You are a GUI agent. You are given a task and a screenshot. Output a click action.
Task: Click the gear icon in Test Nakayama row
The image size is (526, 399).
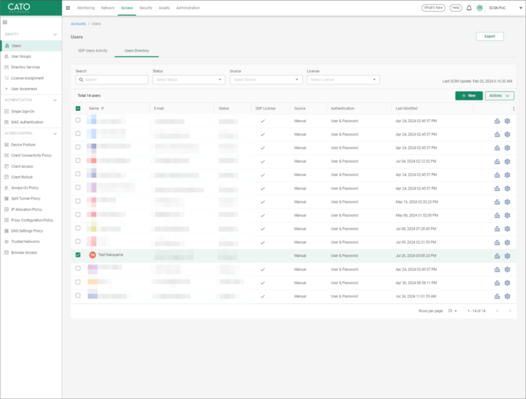point(507,255)
